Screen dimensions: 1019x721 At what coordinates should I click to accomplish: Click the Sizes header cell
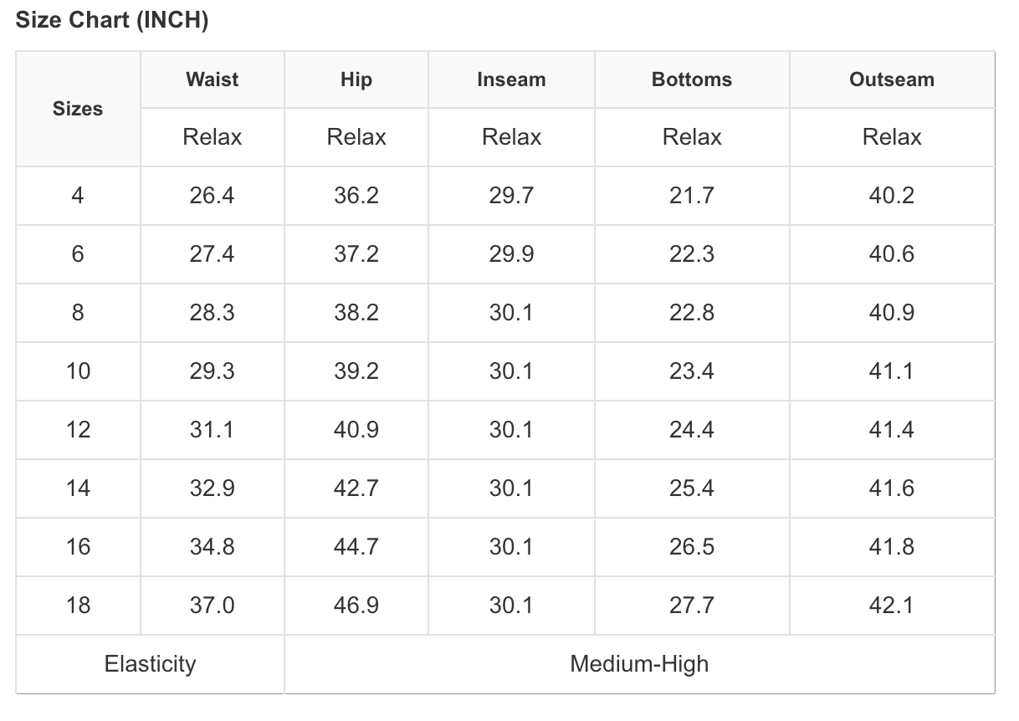78,109
